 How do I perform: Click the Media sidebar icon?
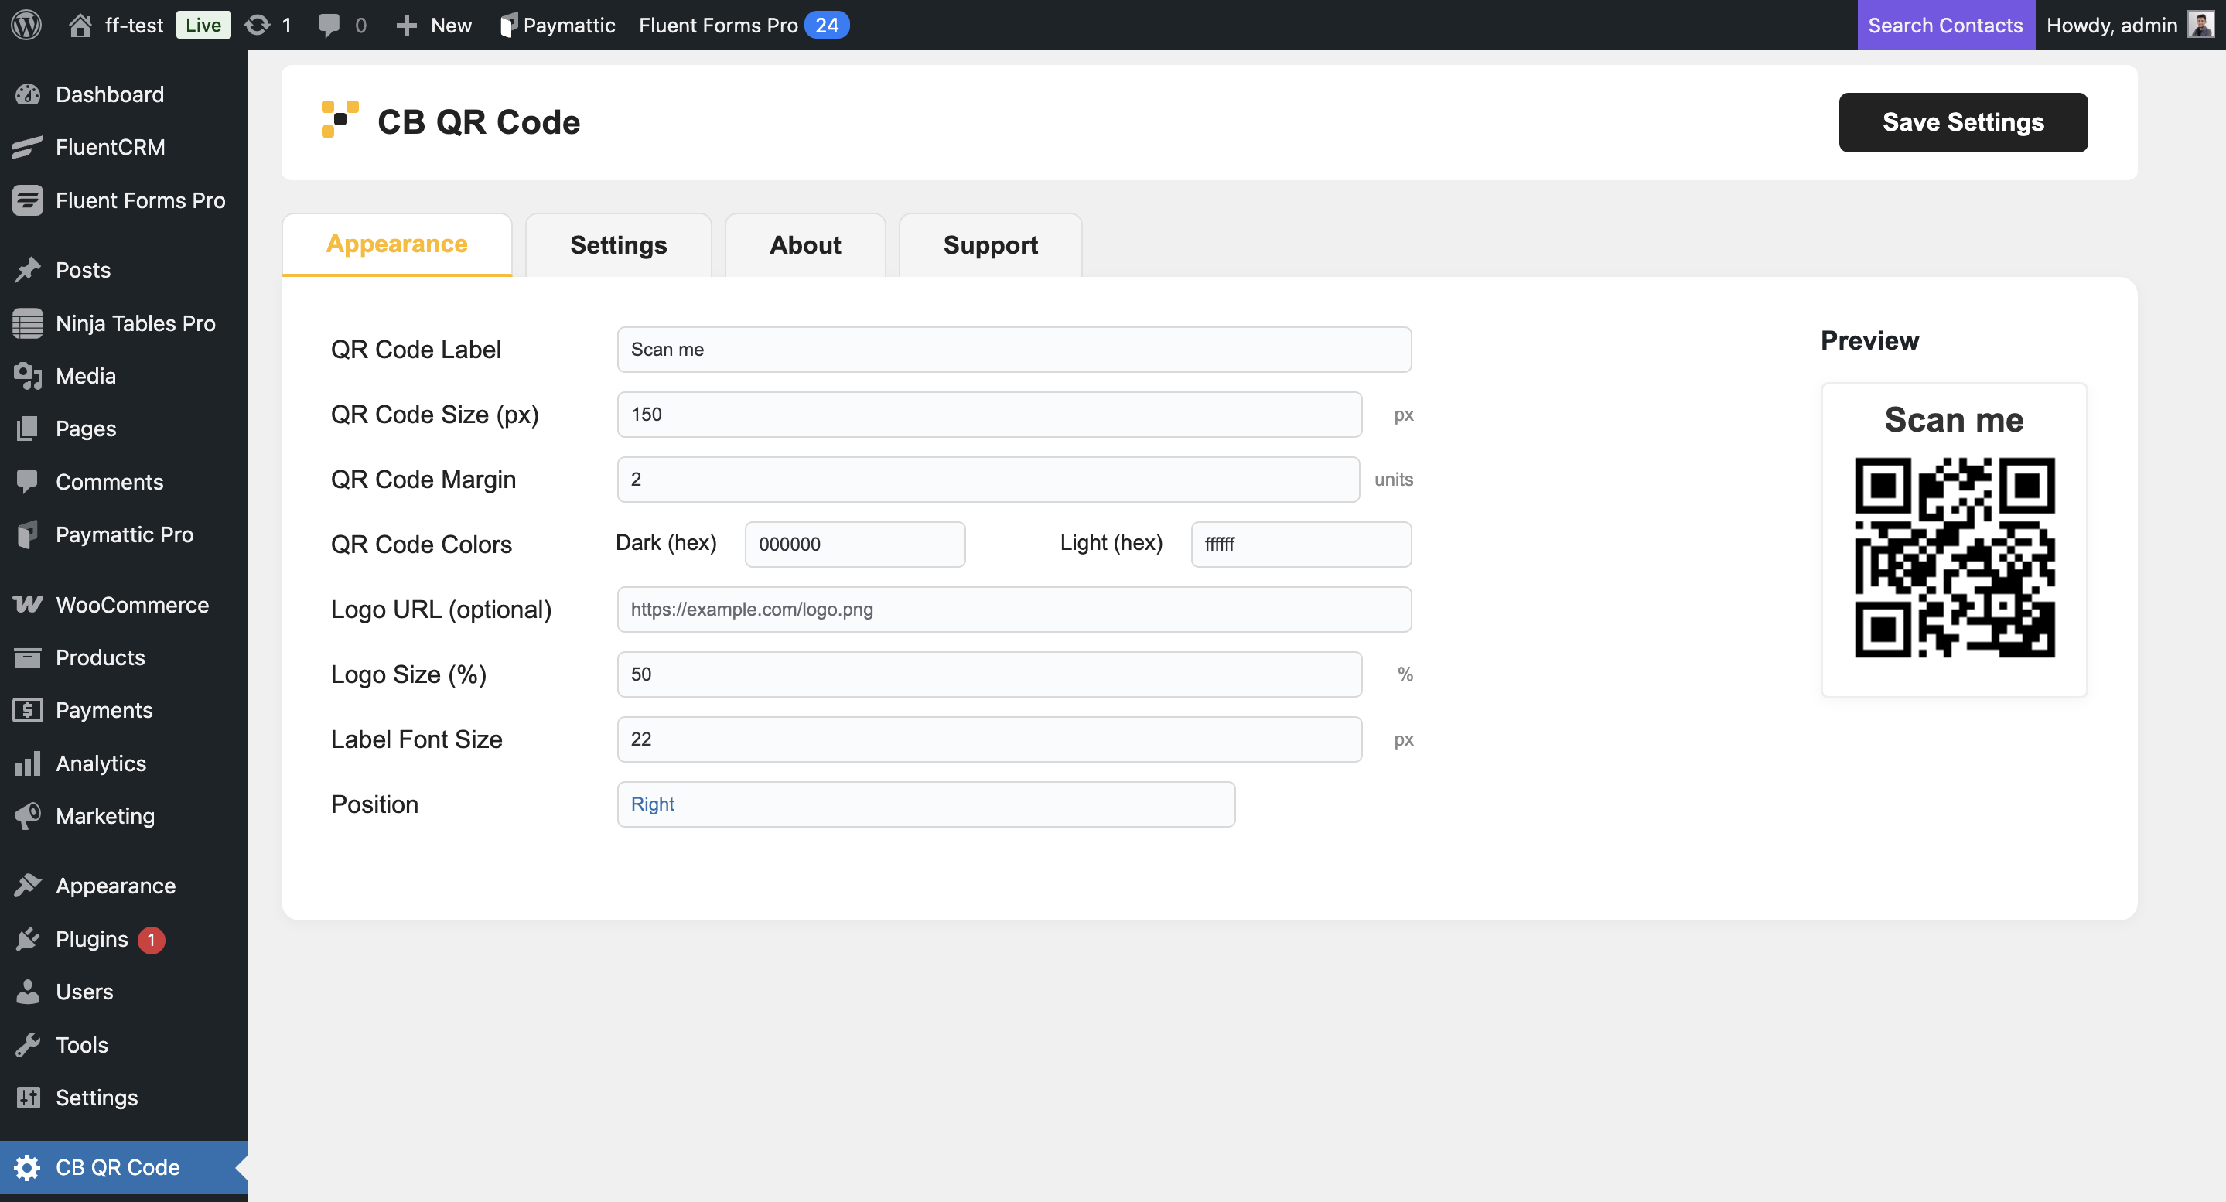coord(28,376)
